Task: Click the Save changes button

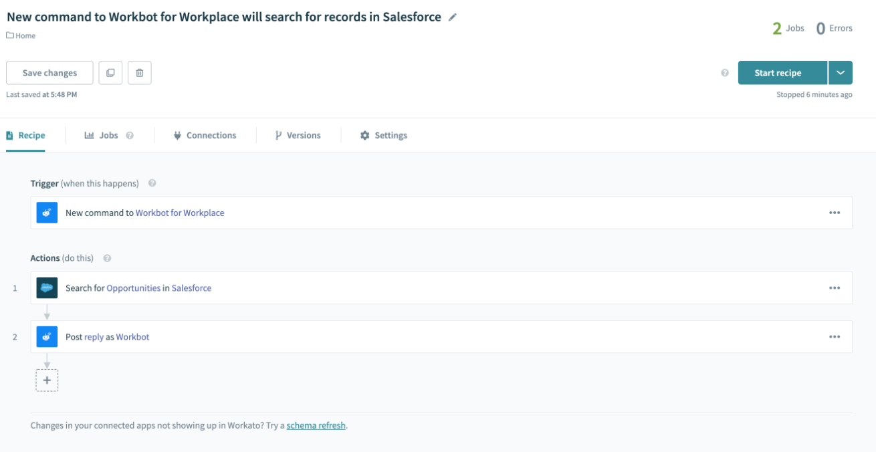Action: coord(49,73)
